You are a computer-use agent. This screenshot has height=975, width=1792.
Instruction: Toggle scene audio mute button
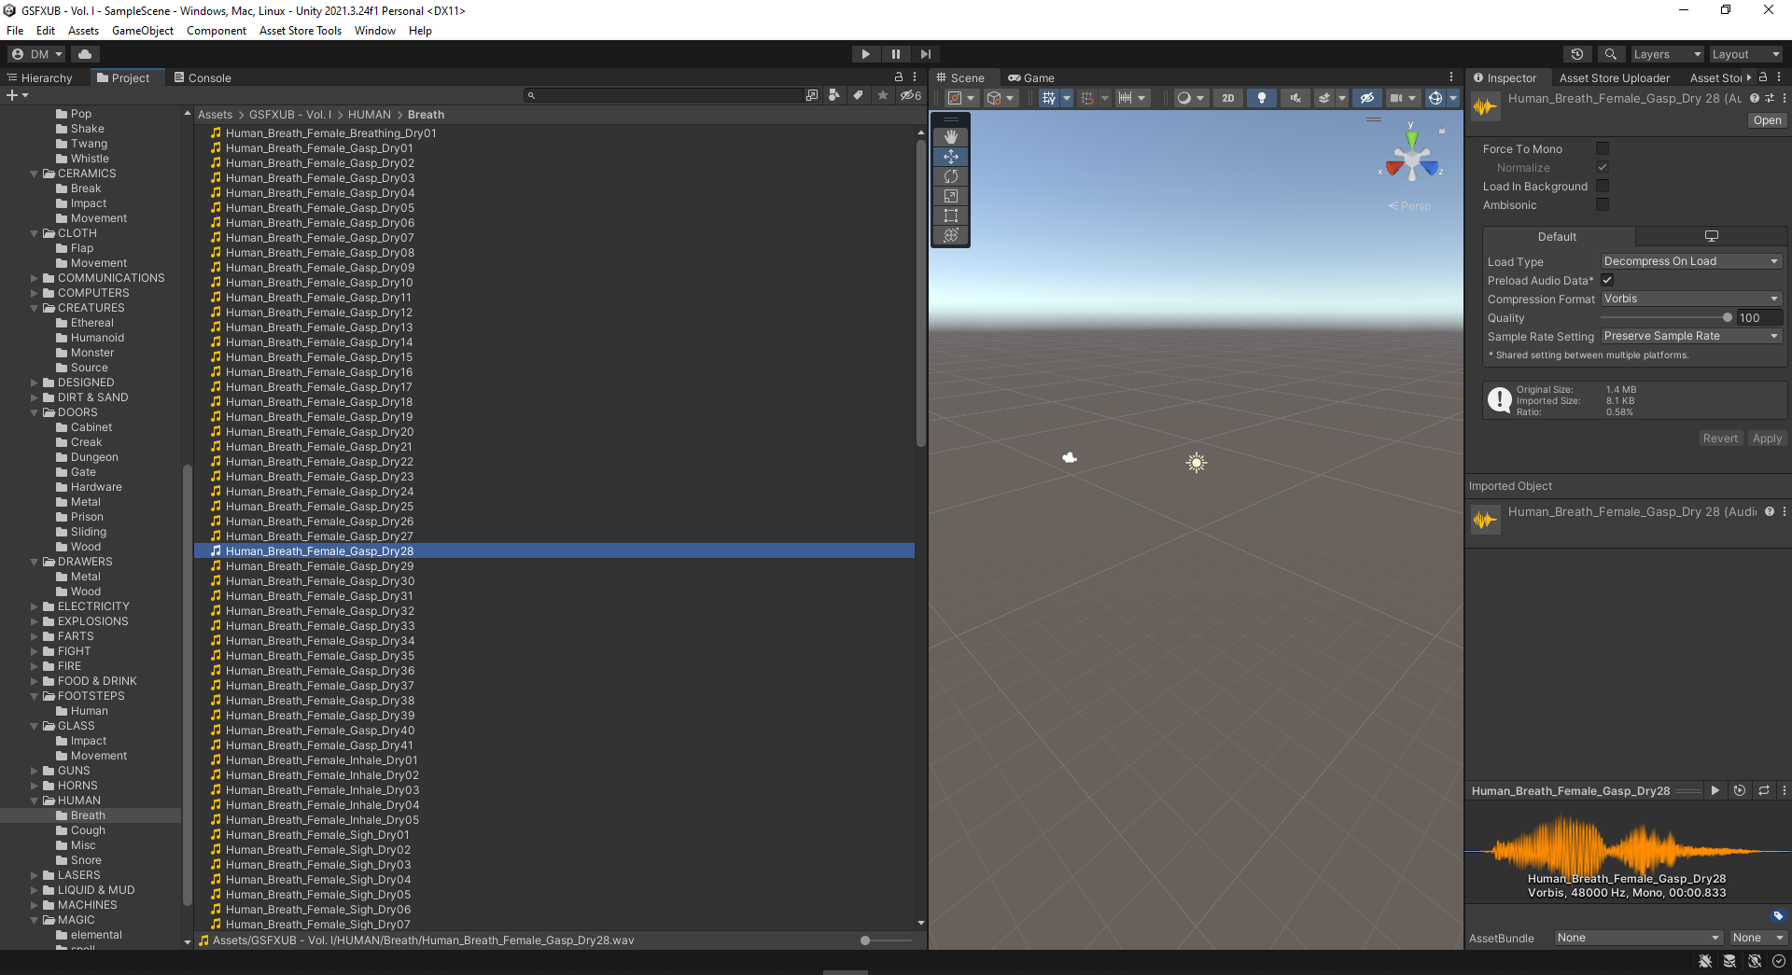[x=1295, y=98]
